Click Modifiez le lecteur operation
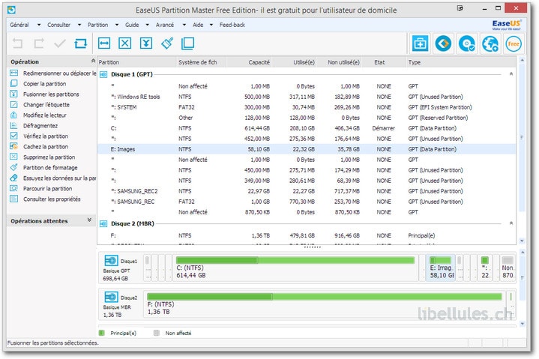539x359 pixels. click(45, 115)
